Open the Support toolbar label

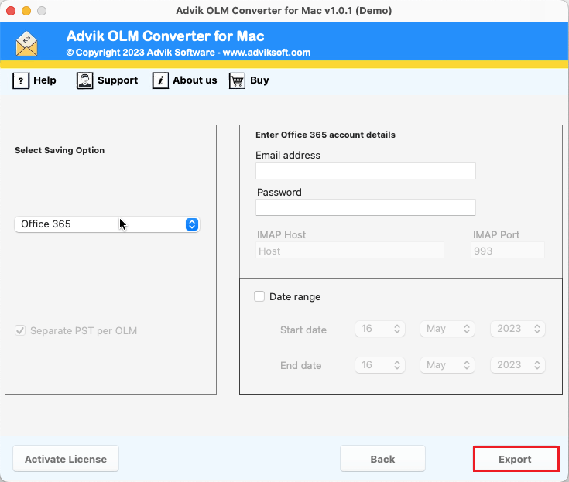coord(118,80)
